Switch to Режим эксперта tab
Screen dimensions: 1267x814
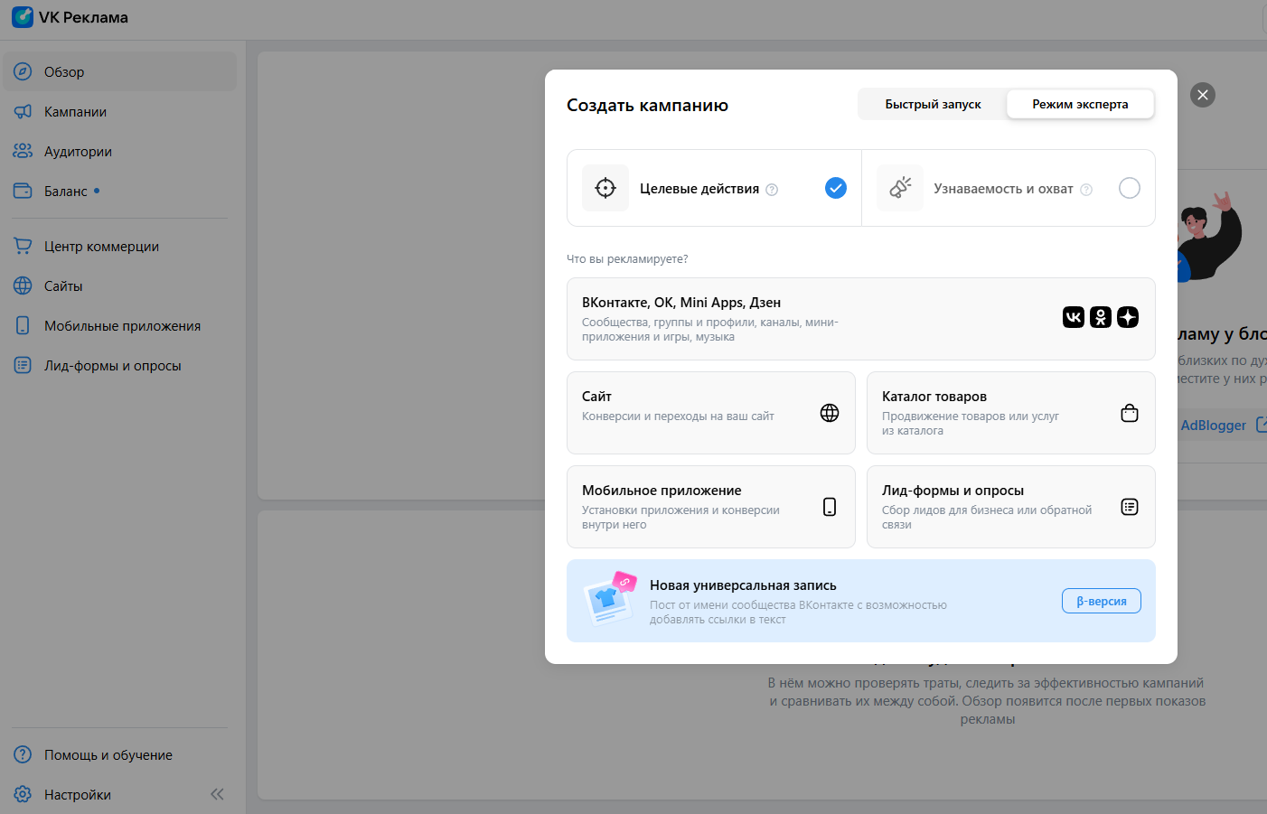(1080, 105)
